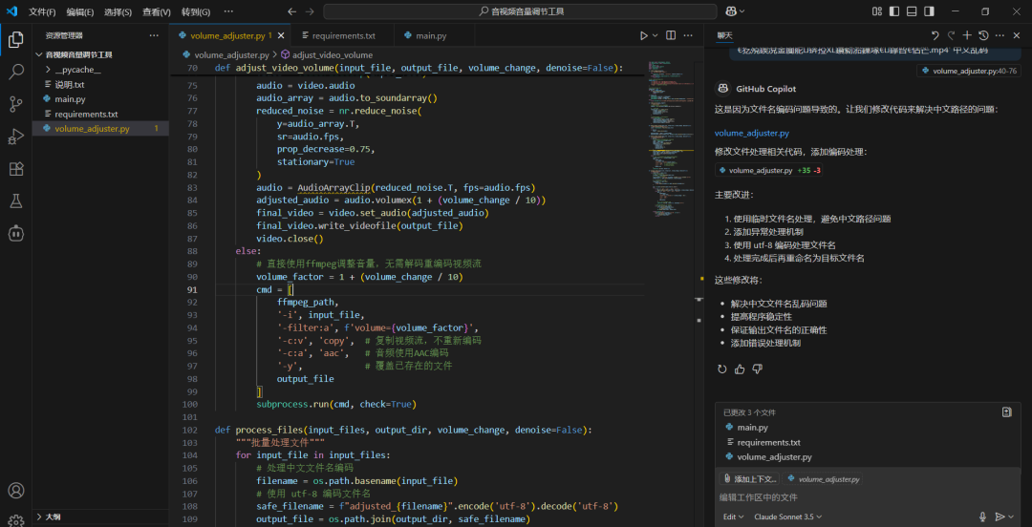
Task: Open chat panel more actions ellipsis
Action: click(x=1000, y=35)
